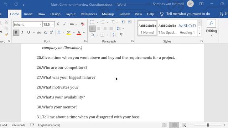Open Styles pane launcher
This screenshot has height=128, width=228.
click(x=202, y=41)
